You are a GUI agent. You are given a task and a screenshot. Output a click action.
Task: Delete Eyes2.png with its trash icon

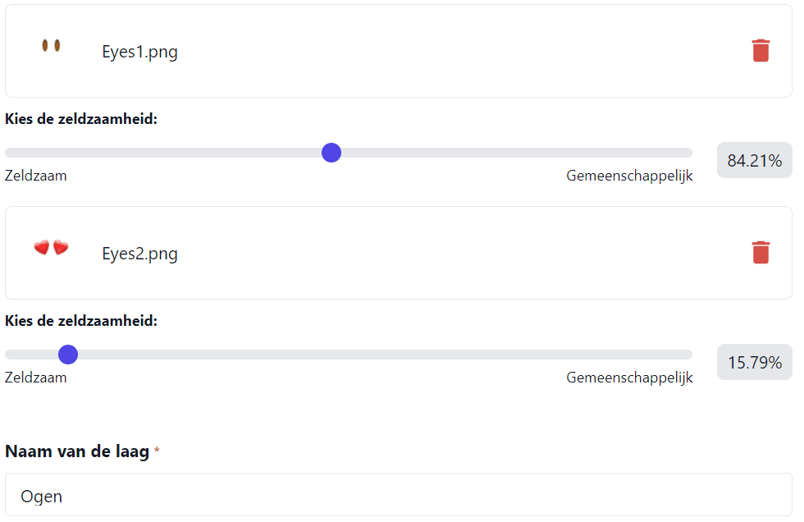click(x=761, y=252)
